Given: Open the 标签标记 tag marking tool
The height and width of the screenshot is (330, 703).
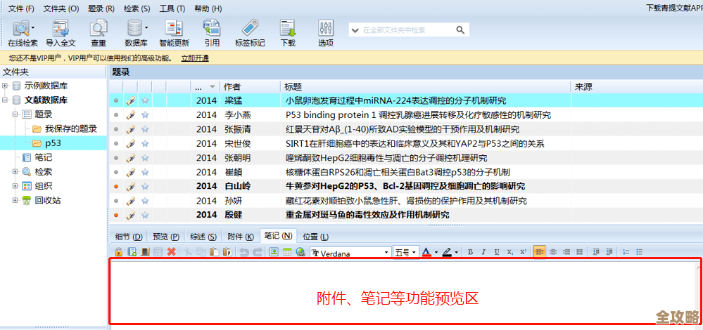Looking at the screenshot, I should [x=250, y=34].
